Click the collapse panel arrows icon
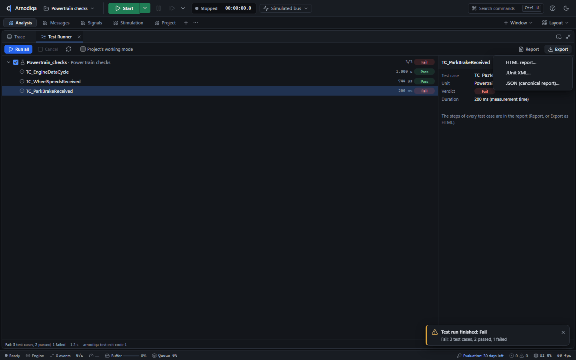Viewport: 576px width, 360px height. coord(568,37)
